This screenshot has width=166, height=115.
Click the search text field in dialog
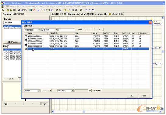pyautogui.click(x=67, y=30)
